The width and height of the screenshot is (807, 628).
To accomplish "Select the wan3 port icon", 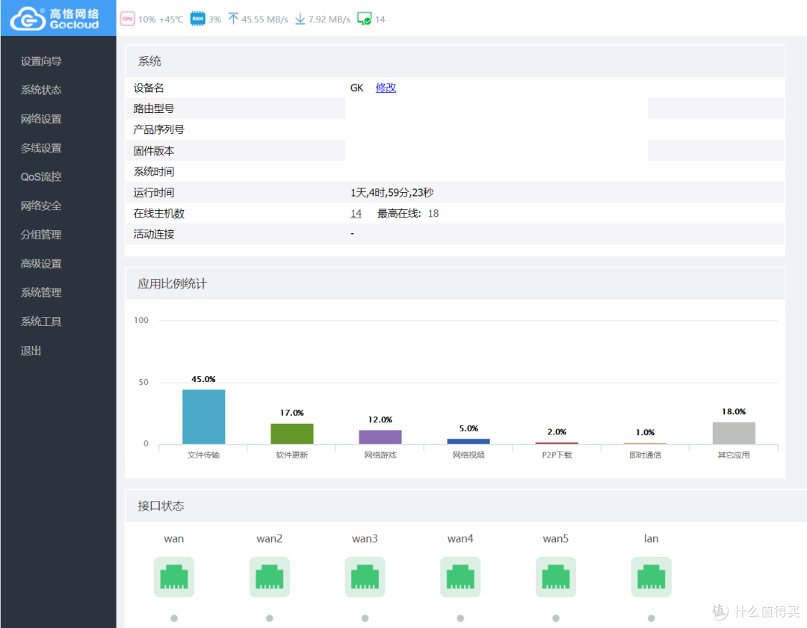I will coord(365,577).
